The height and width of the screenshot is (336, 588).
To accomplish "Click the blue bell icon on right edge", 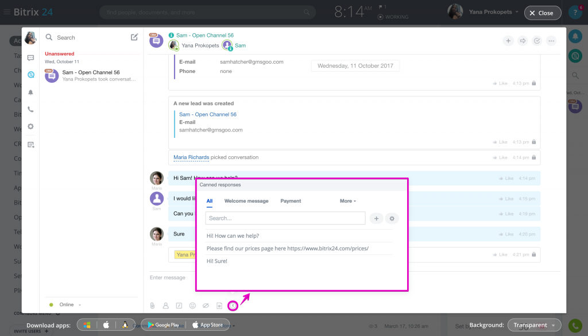I will [x=575, y=36].
